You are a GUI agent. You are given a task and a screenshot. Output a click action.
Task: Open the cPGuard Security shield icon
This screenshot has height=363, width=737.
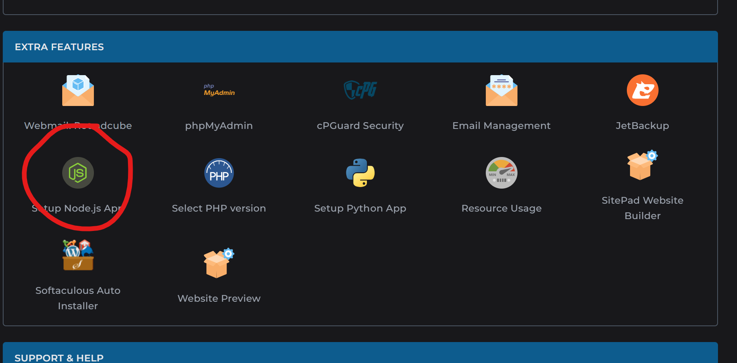(x=360, y=90)
